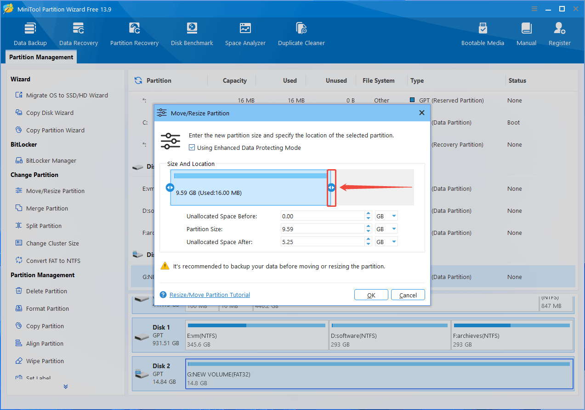Select Copy Partition in the sidebar

pos(40,326)
